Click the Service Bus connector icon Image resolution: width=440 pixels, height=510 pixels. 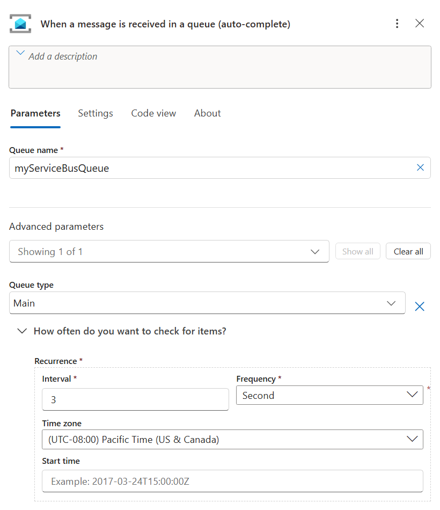(x=19, y=24)
